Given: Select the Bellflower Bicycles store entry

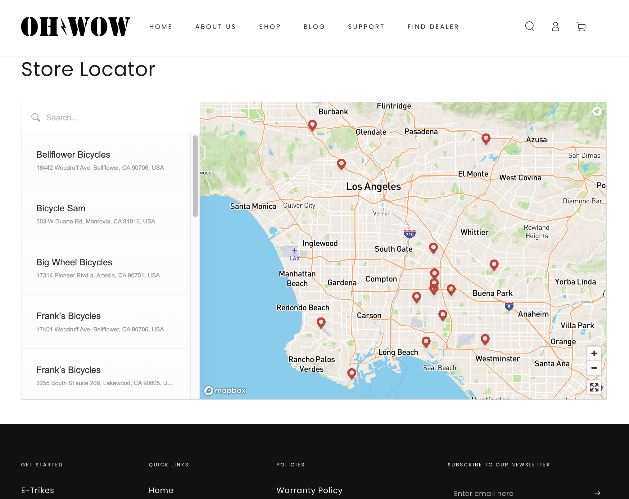Looking at the screenshot, I should pos(106,160).
